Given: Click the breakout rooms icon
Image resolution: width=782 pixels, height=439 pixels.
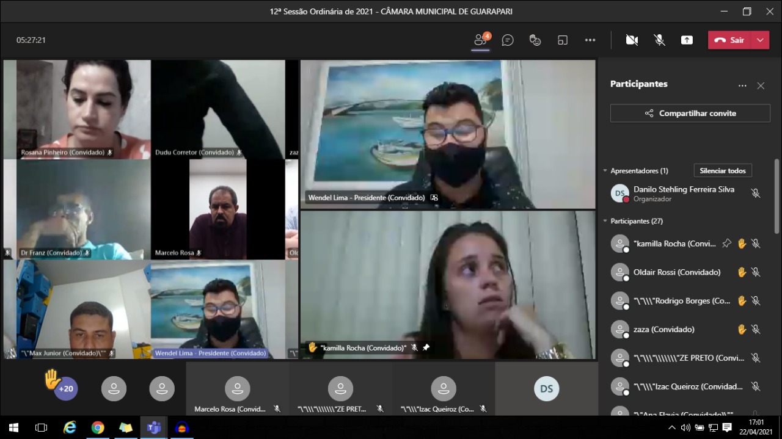Looking at the screenshot, I should pos(563,40).
